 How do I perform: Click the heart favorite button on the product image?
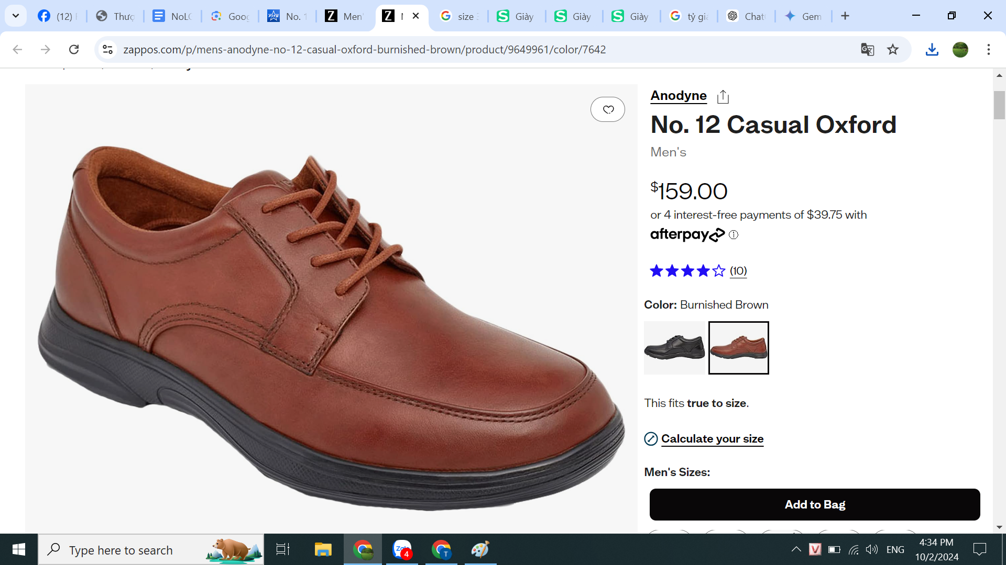click(608, 109)
